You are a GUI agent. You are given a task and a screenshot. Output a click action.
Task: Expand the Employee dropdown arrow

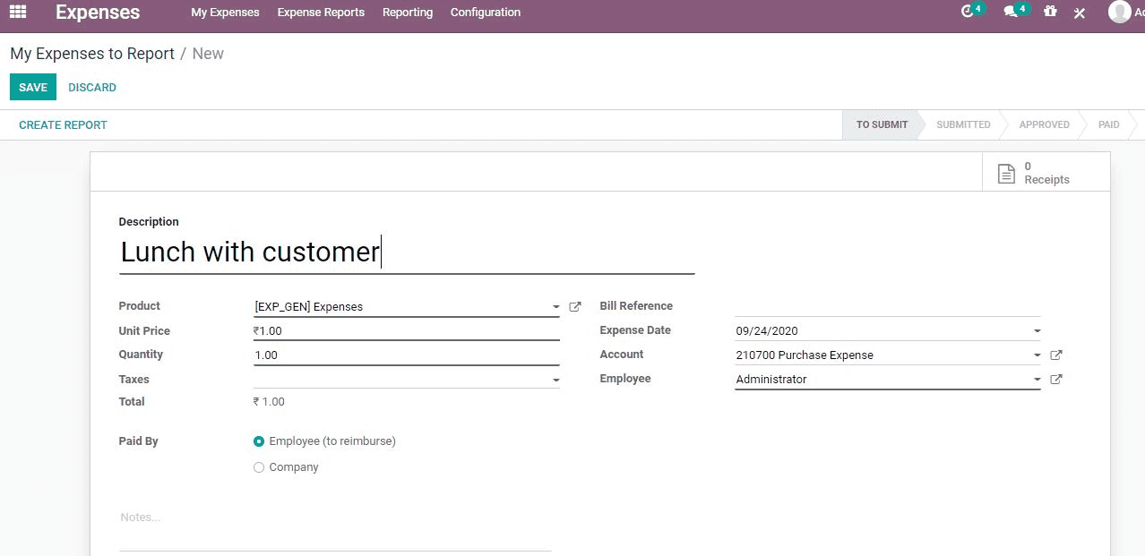(1037, 380)
